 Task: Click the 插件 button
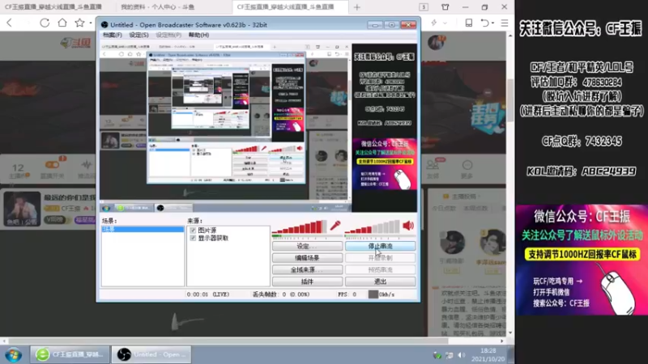(x=307, y=281)
